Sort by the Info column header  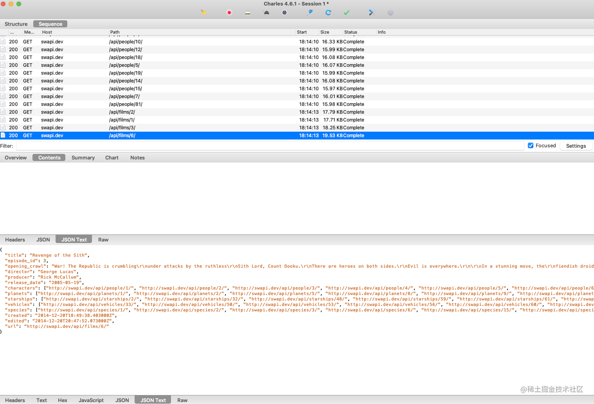(485, 32)
